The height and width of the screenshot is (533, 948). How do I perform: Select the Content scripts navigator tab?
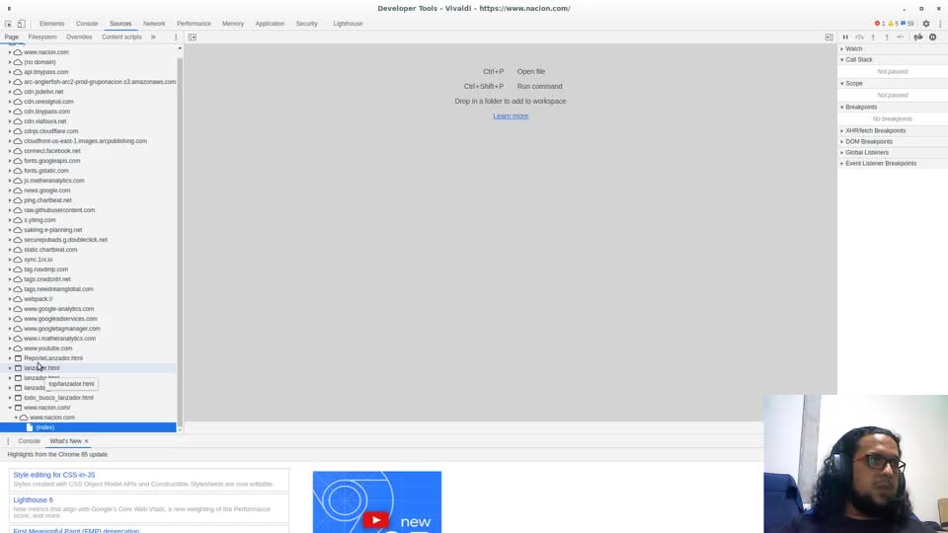121,37
